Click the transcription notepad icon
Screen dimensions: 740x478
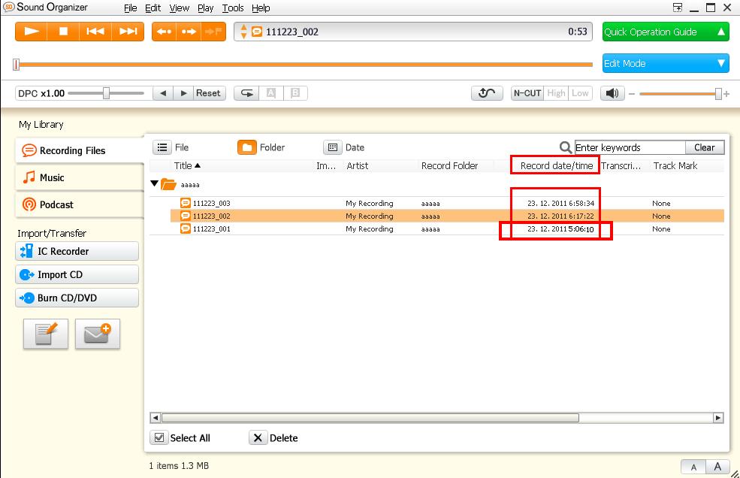pyautogui.click(x=46, y=334)
